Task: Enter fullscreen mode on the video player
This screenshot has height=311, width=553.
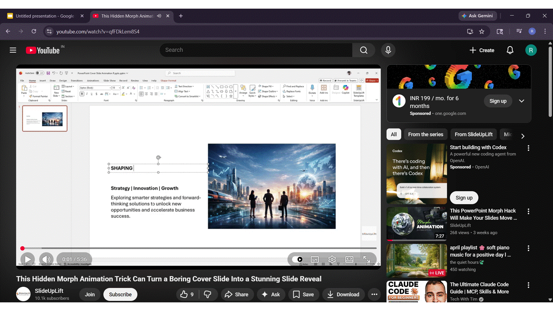Action: 367,259
